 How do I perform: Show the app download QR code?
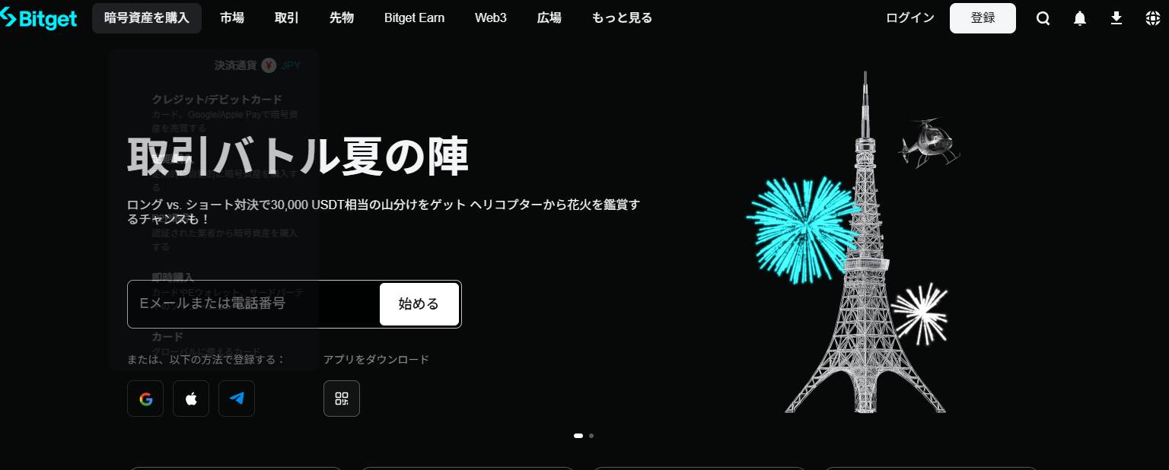coord(342,399)
